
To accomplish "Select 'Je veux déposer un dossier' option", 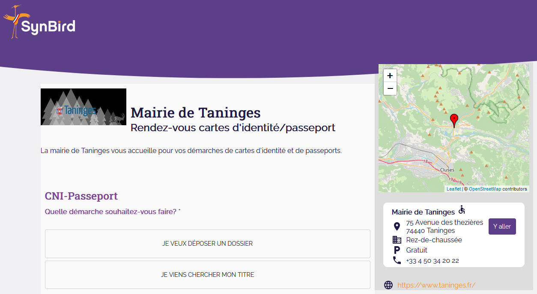I will point(207,244).
